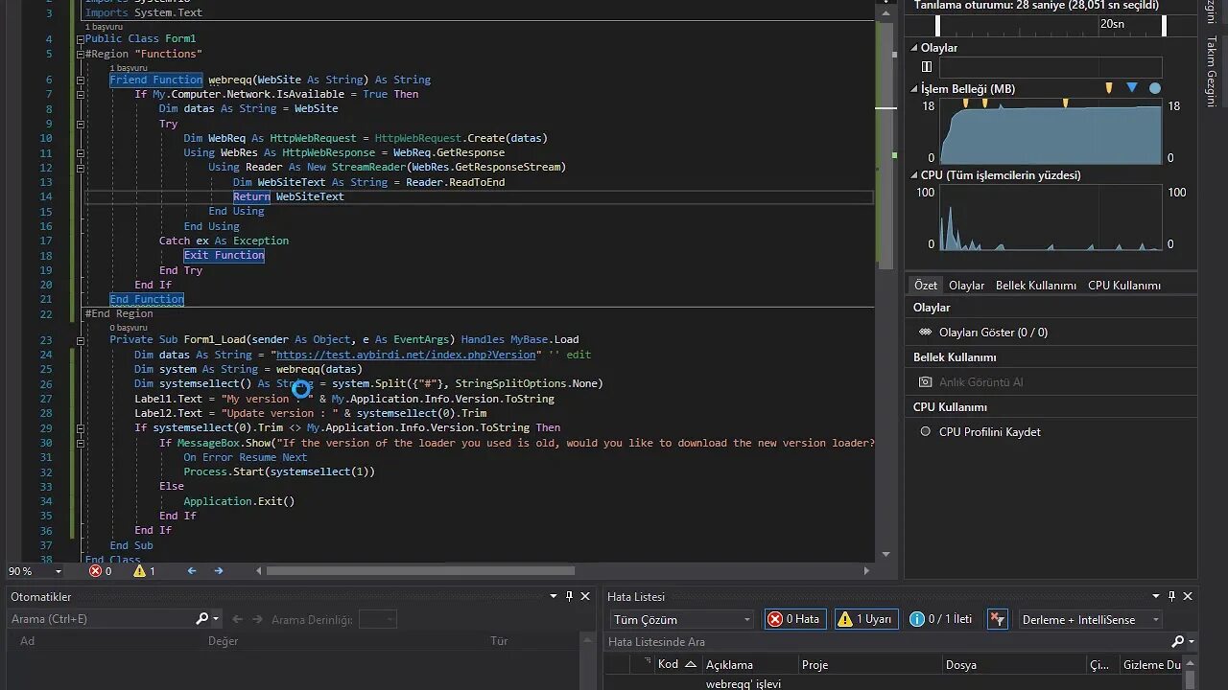The width and height of the screenshot is (1228, 690).
Task: Click Olayları Göster (0 / 0) link
Action: (x=993, y=333)
